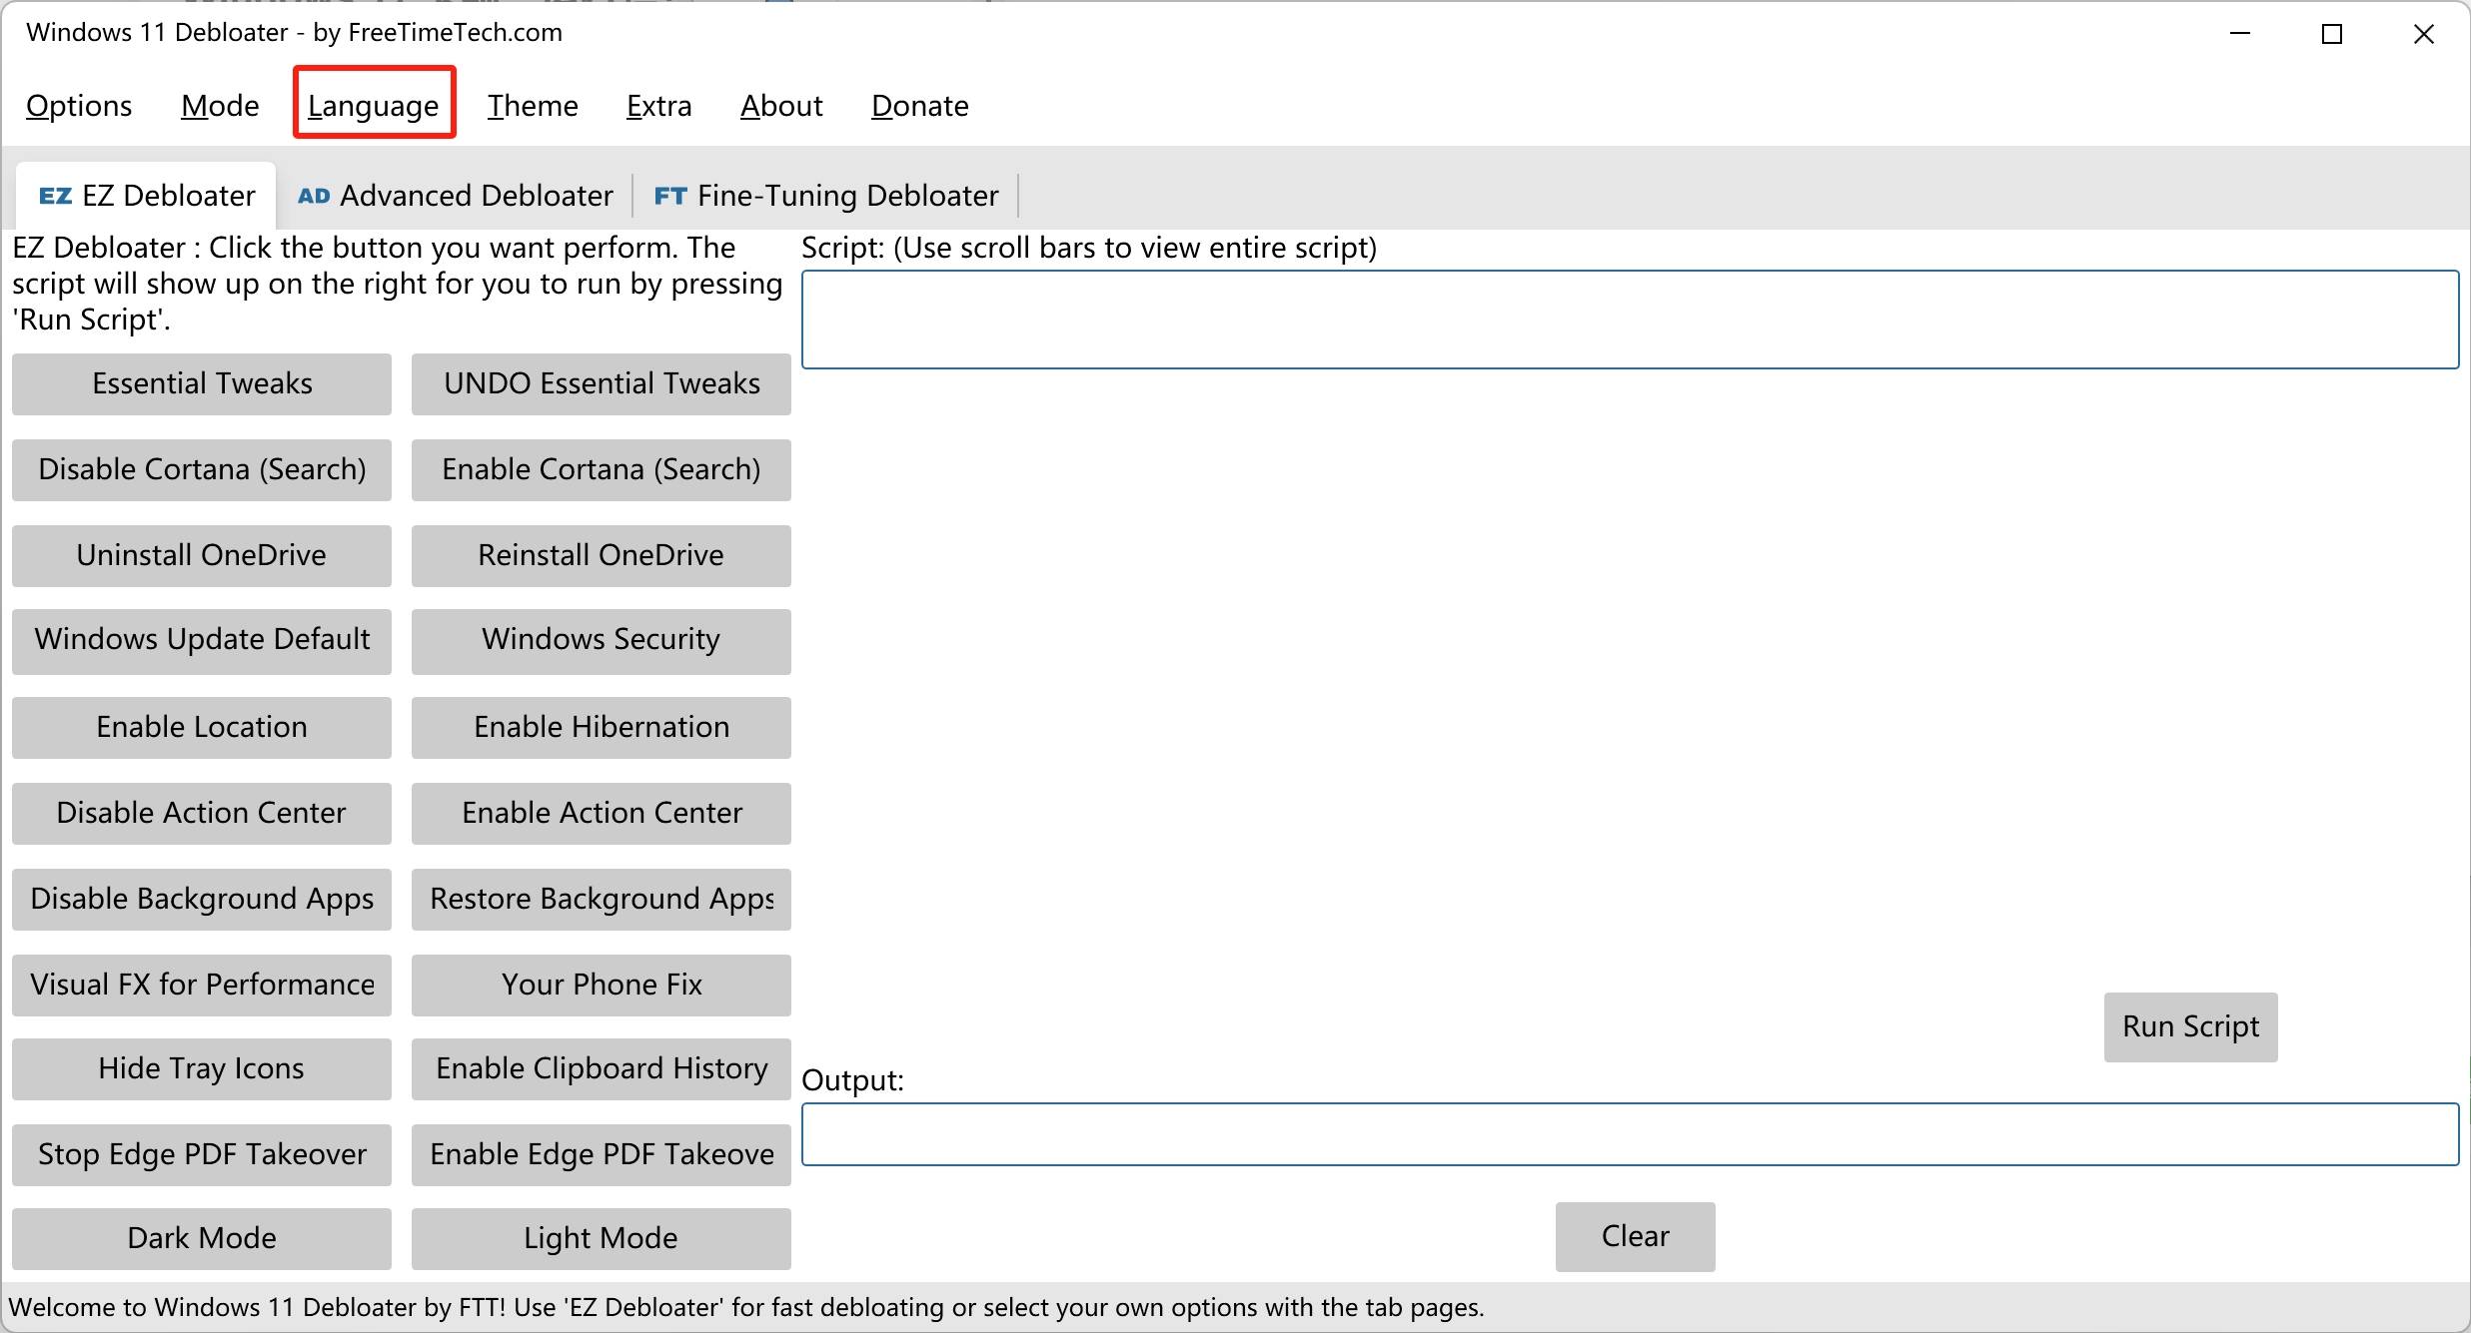Open the Extra menu

[658, 106]
